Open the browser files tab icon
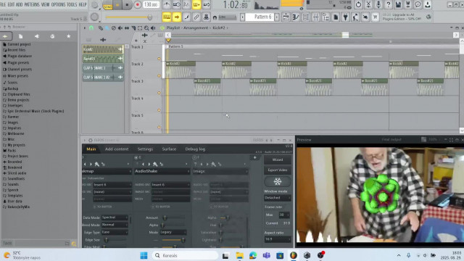464x261 pixels. coord(20,36)
